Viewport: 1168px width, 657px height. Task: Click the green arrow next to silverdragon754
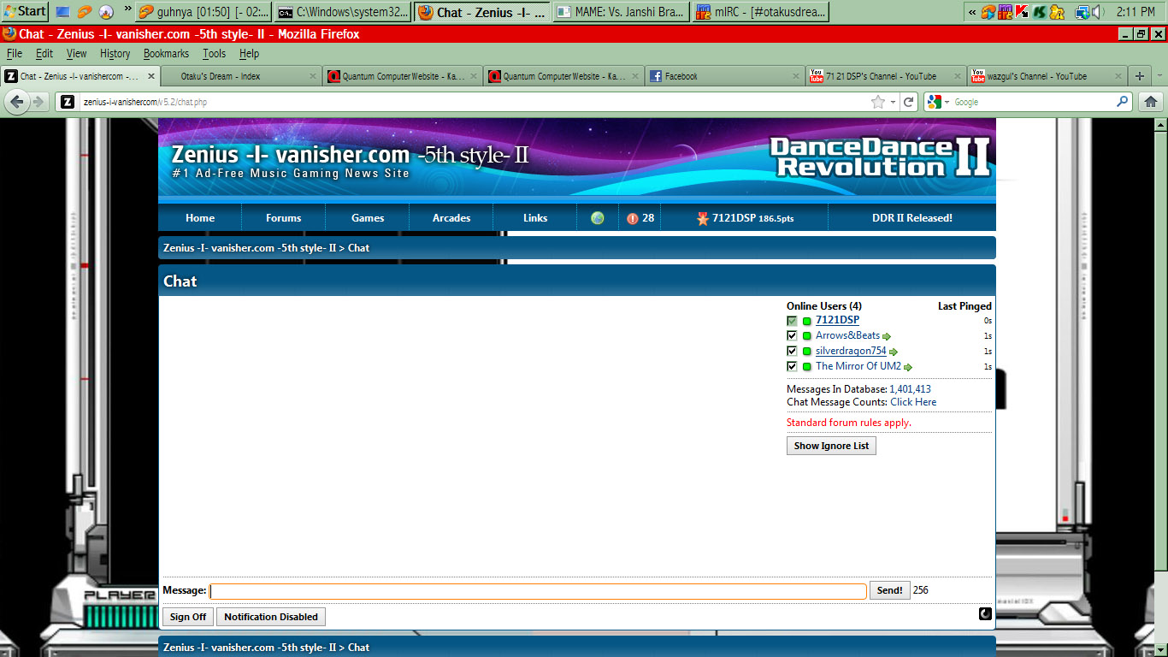pyautogui.click(x=894, y=352)
